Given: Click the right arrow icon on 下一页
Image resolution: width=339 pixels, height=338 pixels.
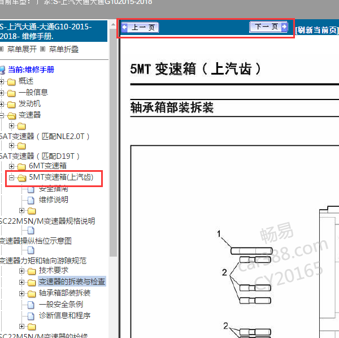Looking at the screenshot, I should (x=284, y=27).
